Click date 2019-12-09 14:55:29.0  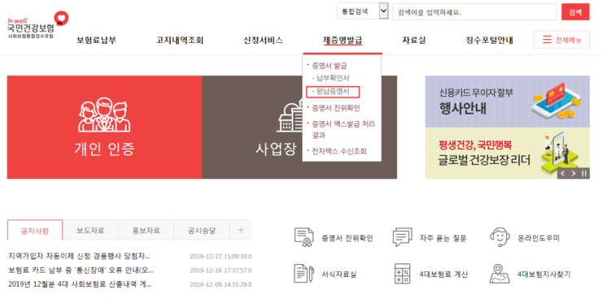coord(220,284)
